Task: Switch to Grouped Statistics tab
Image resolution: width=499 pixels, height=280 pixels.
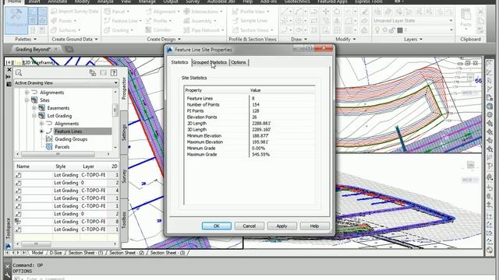Action: (x=210, y=62)
